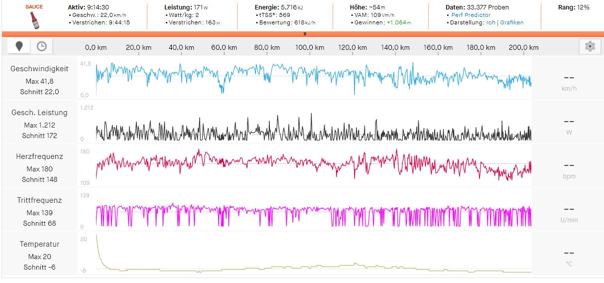Screen dimensions: 604x283
Task: Click the red heart rate graph
Action: pos(314,162)
